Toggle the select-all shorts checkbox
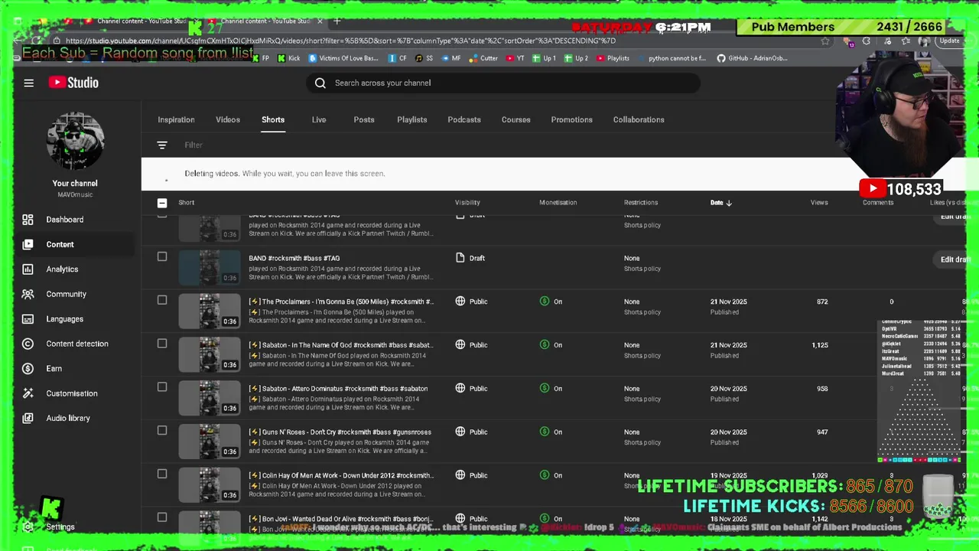979x551 pixels. click(x=162, y=203)
